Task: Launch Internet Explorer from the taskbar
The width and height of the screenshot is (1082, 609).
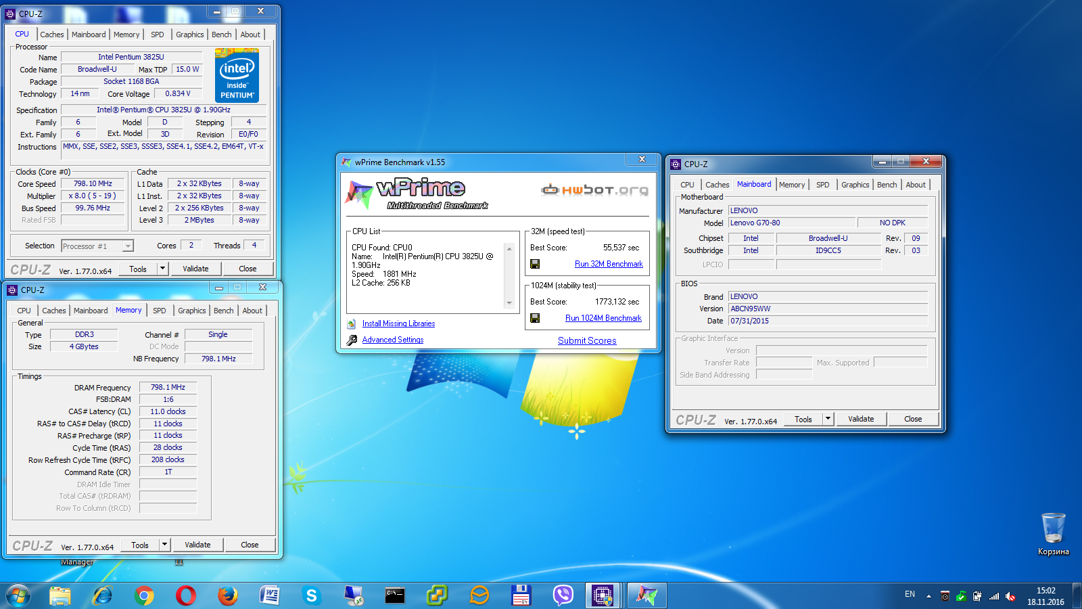Action: point(102,595)
